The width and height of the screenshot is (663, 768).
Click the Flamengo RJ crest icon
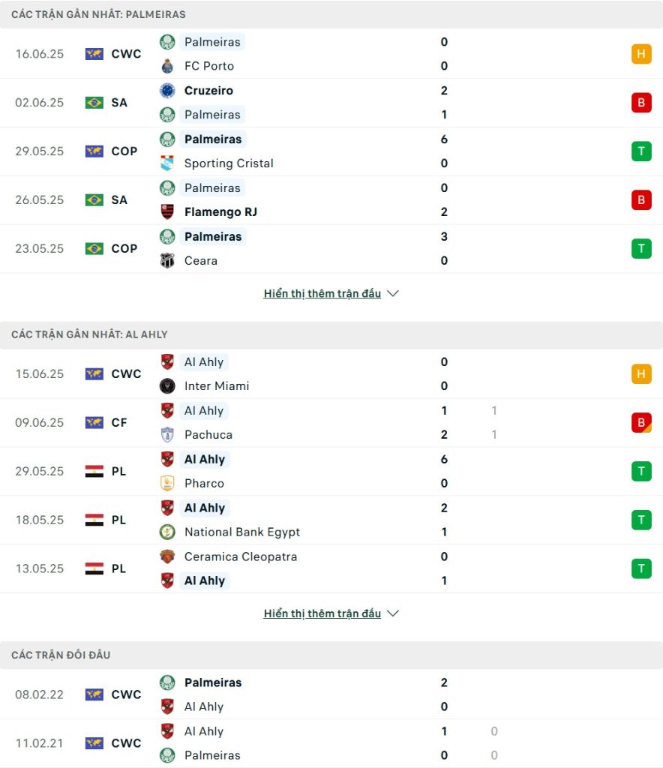pyautogui.click(x=167, y=212)
